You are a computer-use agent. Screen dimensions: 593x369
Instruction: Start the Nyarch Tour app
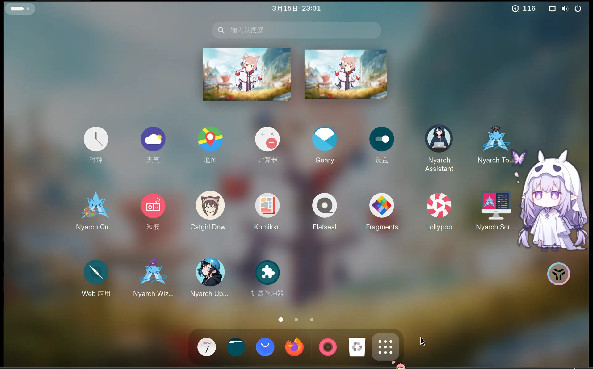(x=496, y=139)
